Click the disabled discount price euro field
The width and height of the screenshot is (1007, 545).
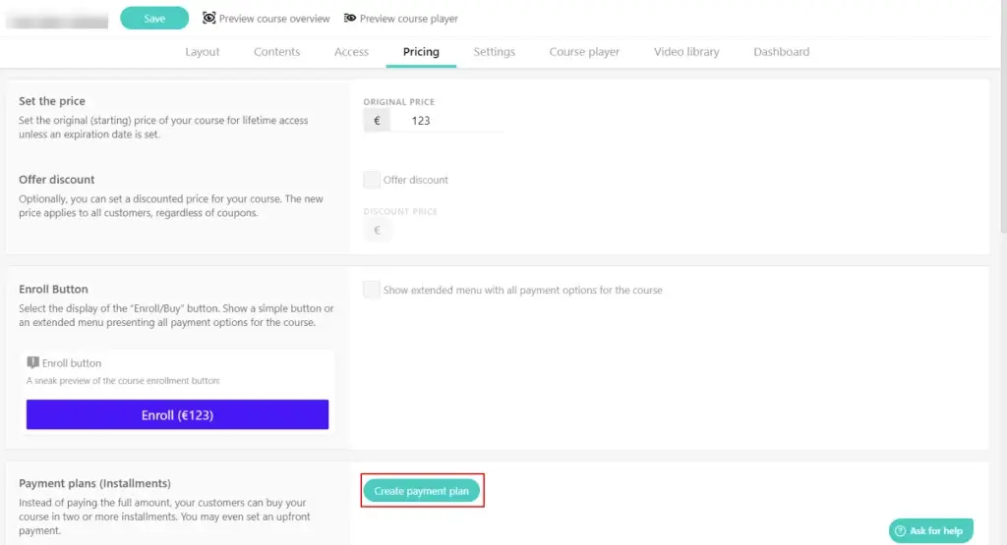point(378,230)
